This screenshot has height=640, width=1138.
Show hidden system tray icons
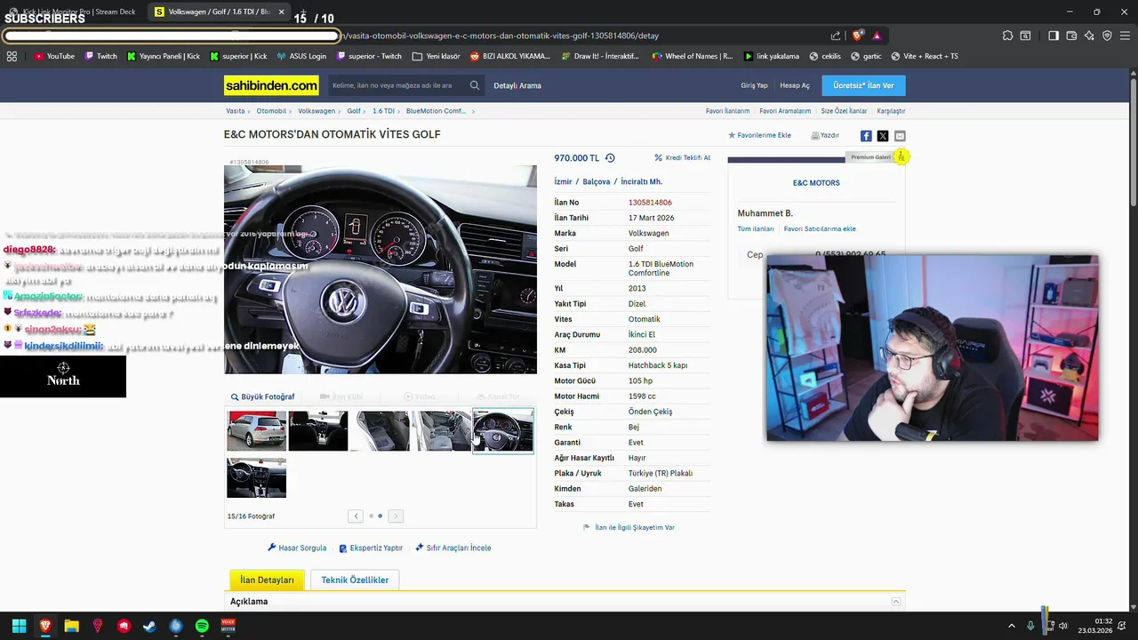(1011, 627)
